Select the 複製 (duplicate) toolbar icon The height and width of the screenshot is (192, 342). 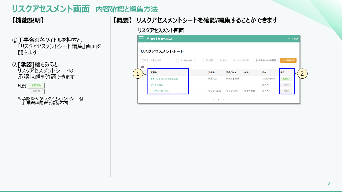(x=207, y=60)
